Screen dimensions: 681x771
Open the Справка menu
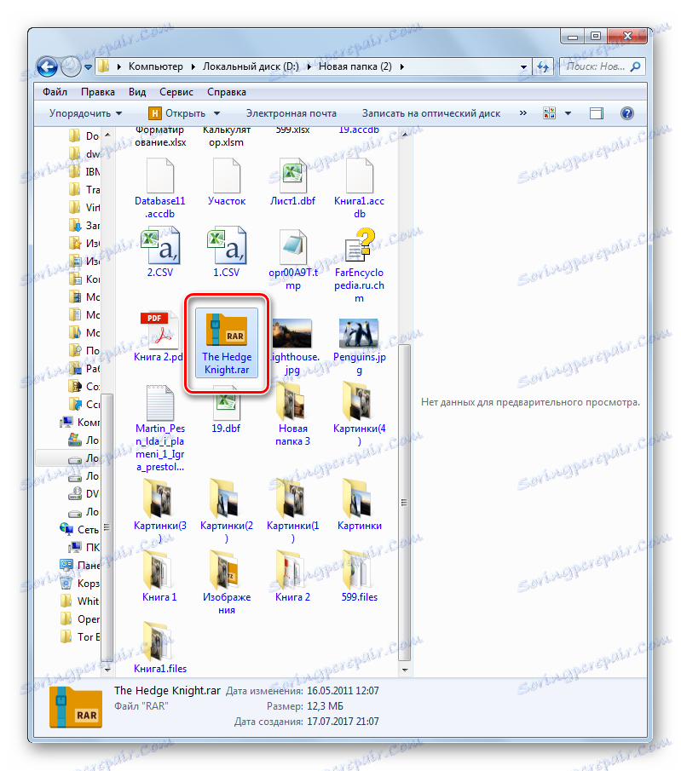click(x=227, y=92)
